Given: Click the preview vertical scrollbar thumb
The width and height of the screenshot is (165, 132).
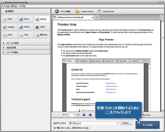Looking at the screenshot, I should point(162,37).
